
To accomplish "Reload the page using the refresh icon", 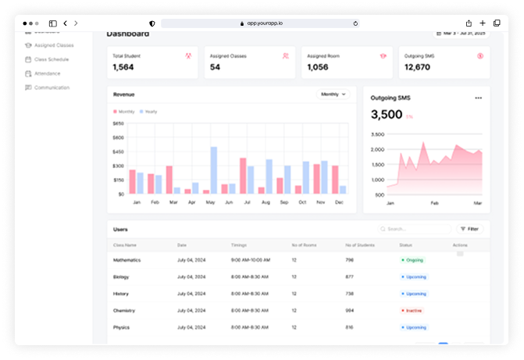I will [355, 23].
